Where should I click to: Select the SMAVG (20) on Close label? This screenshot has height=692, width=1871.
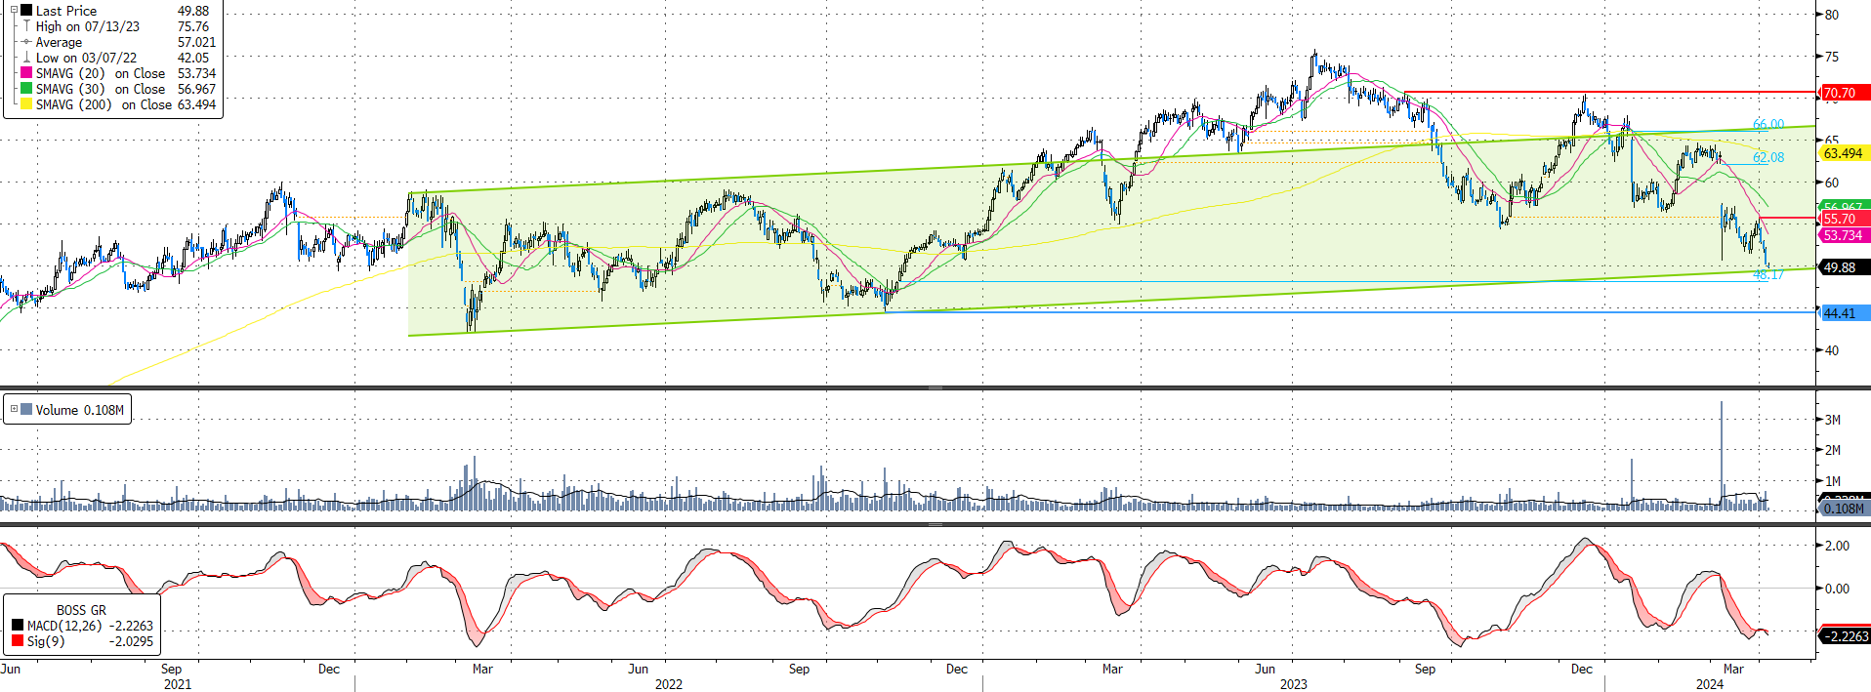click(101, 73)
